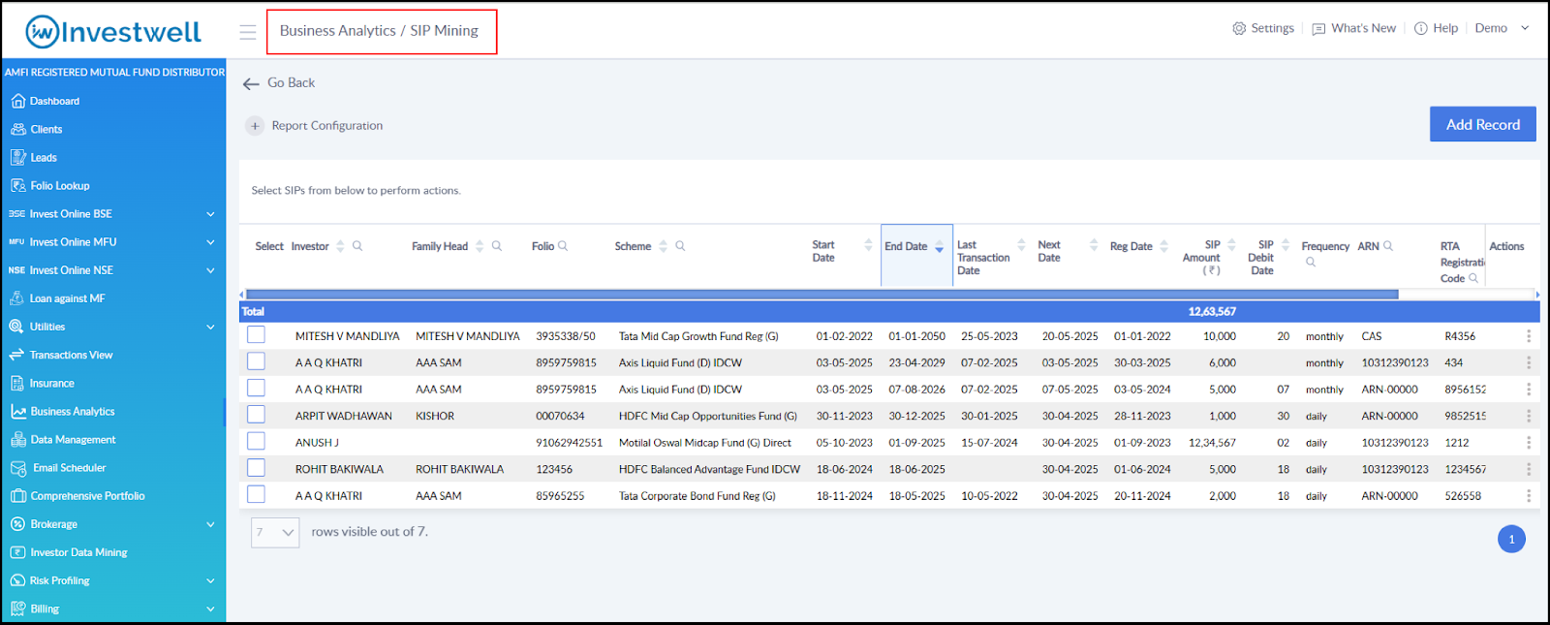Click the Investwell logo
Viewport: 1550px width, 625px height.
coord(113,32)
